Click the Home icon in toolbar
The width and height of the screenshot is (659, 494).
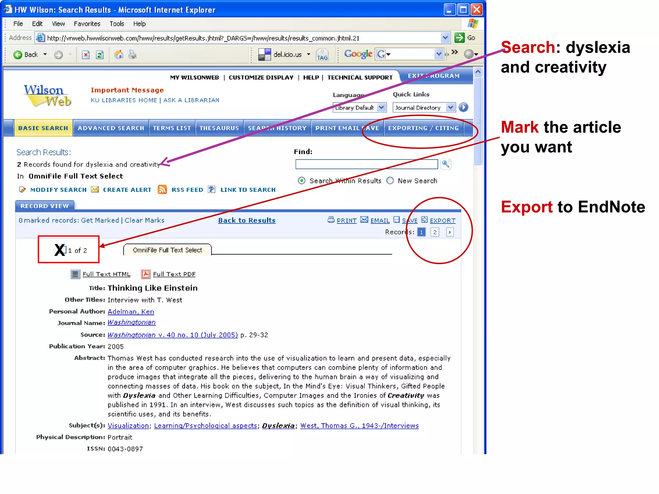pos(119,55)
